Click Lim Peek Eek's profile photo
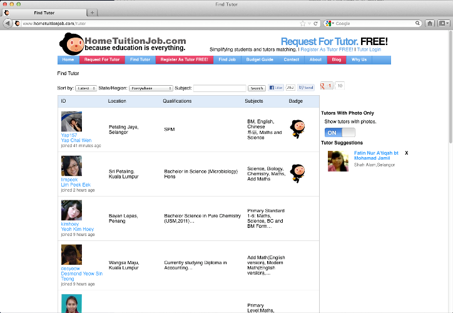The width and height of the screenshot is (453, 313). tap(71, 166)
